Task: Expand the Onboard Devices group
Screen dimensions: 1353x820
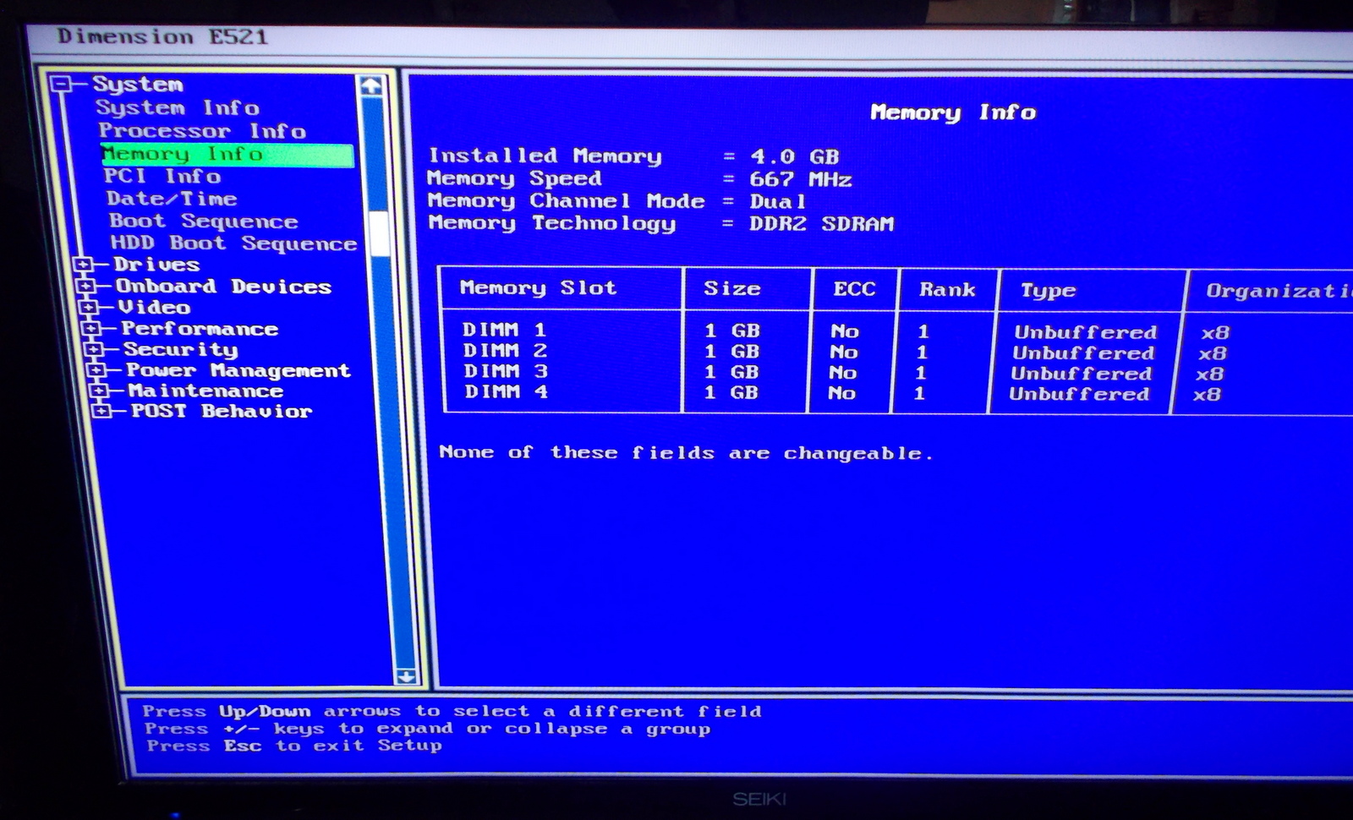Action: (x=85, y=287)
